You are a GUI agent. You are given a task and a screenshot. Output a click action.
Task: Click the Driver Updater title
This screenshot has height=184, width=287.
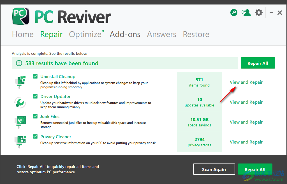[x=55, y=97]
